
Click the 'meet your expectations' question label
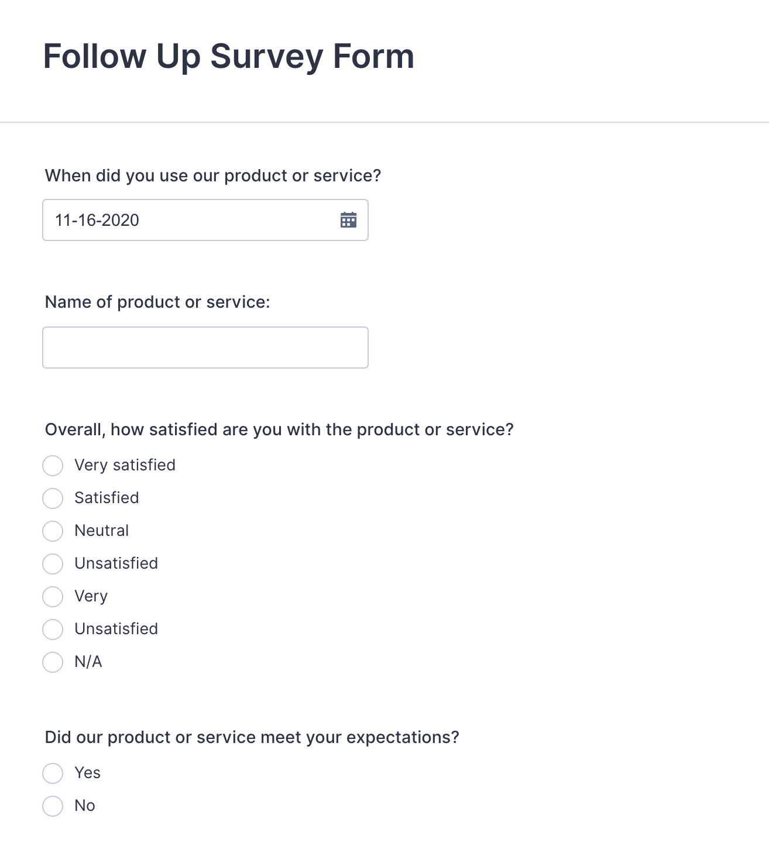point(252,737)
